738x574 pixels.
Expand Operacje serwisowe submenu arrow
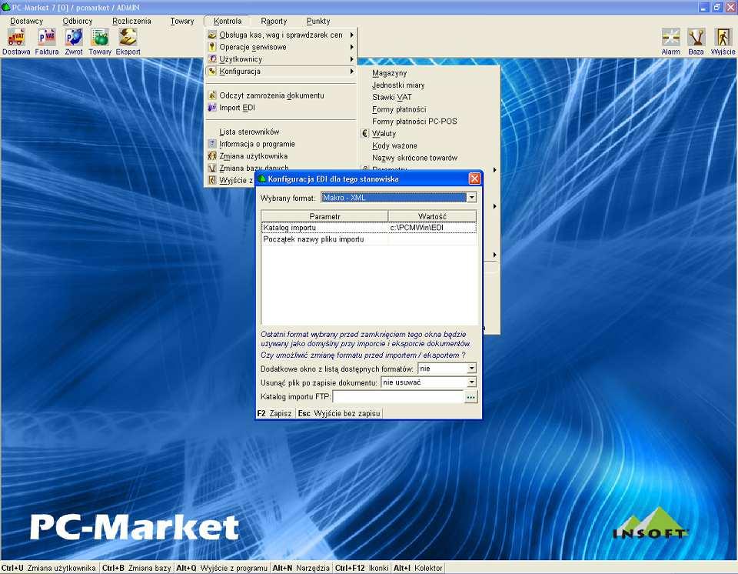(x=351, y=47)
